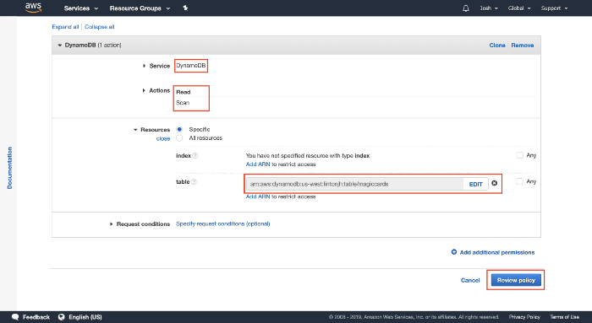Click the close link under Resources
The height and width of the screenshot is (323, 592).
(163, 138)
